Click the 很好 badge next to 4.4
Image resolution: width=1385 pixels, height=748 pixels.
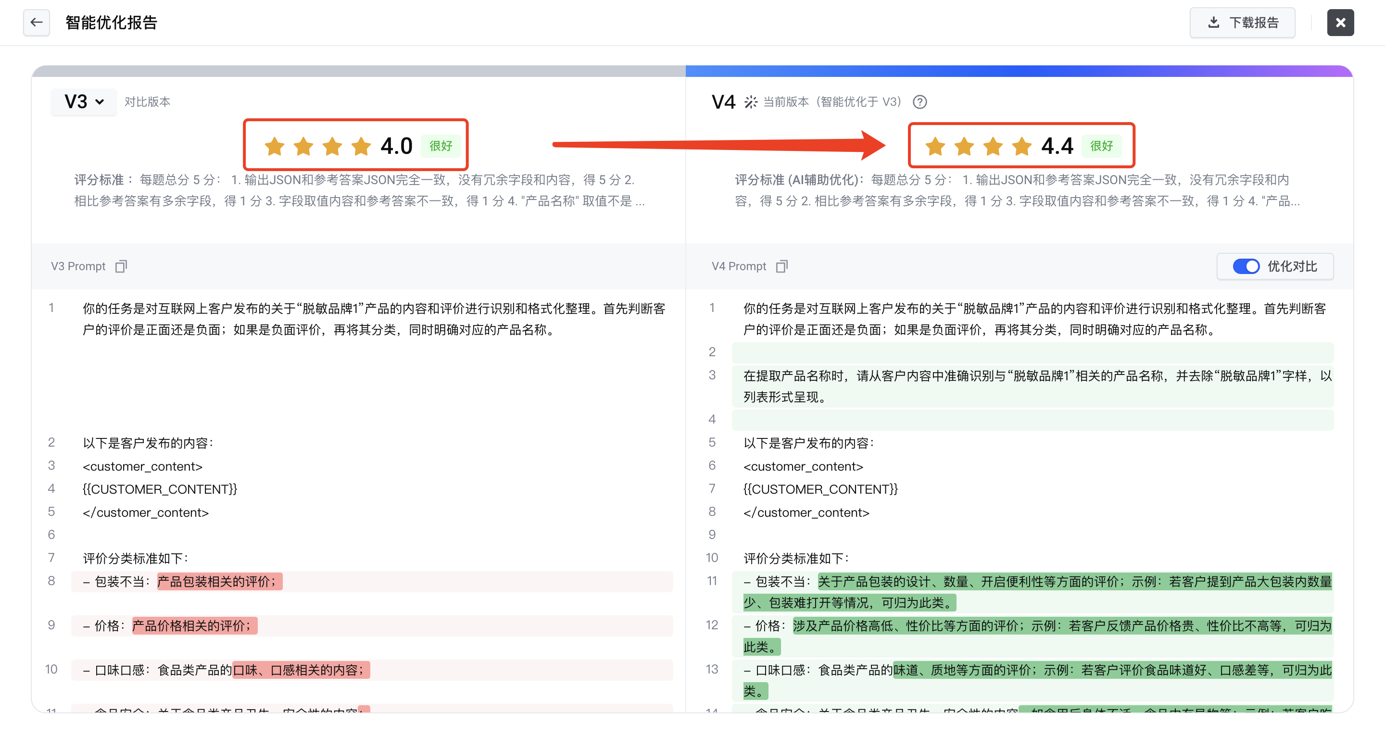1101,146
